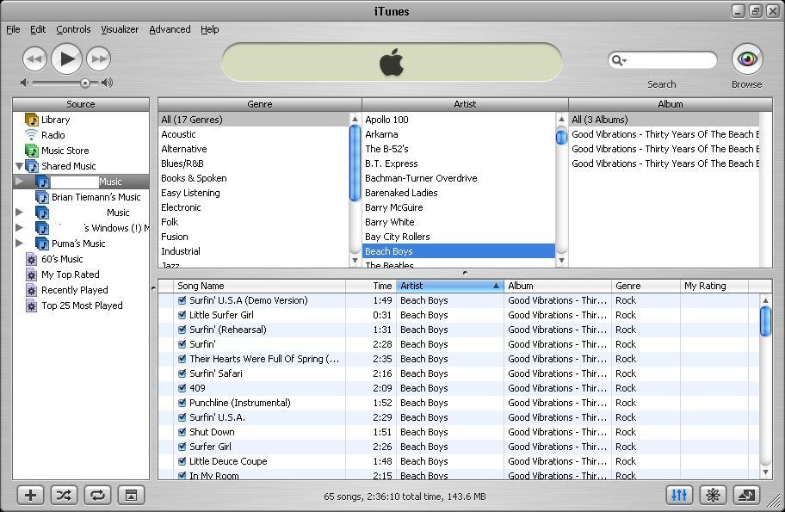This screenshot has height=512, width=785.
Task: Expand the 's Windows (!) shared library
Action: [x=19, y=228]
